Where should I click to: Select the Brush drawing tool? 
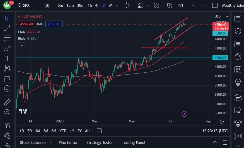point(7,48)
